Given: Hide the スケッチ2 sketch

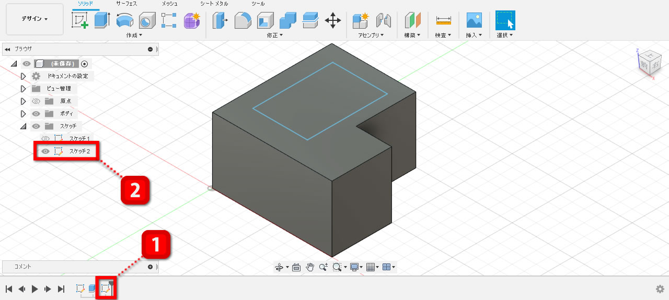Looking at the screenshot, I should (x=45, y=151).
